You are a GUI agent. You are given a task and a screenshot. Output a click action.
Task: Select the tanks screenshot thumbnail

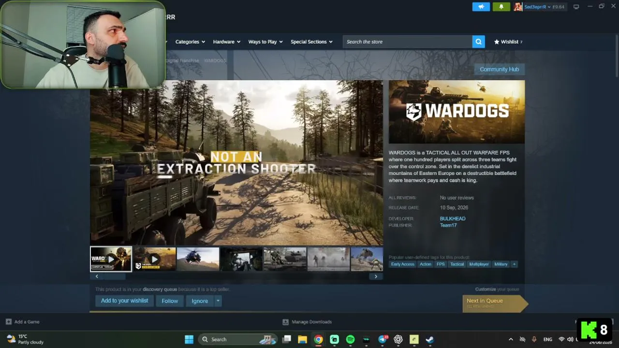tap(285, 259)
